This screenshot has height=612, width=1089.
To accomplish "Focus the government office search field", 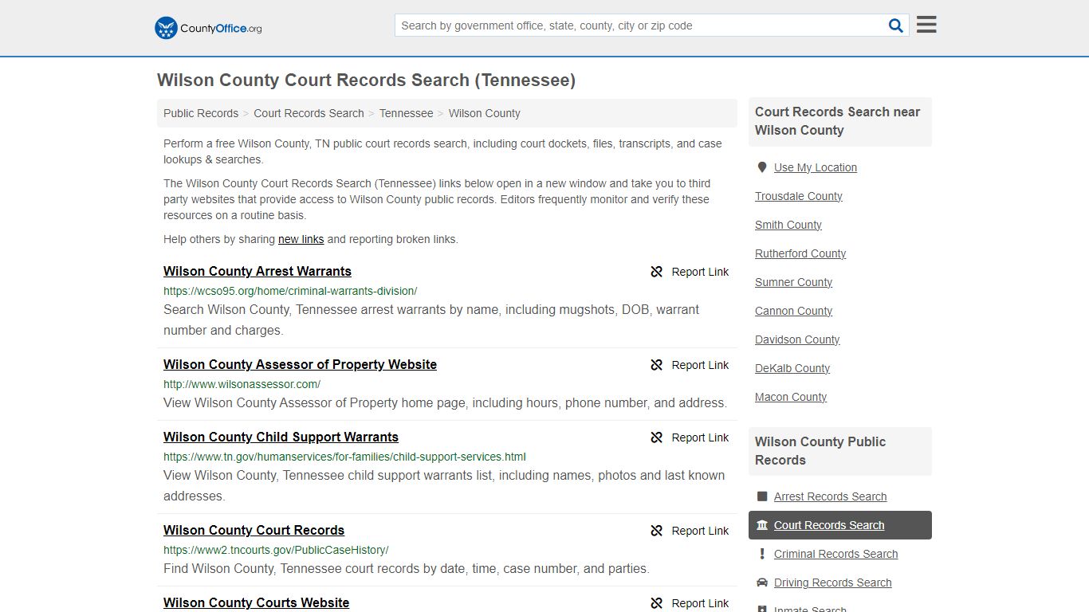I will tap(641, 25).
